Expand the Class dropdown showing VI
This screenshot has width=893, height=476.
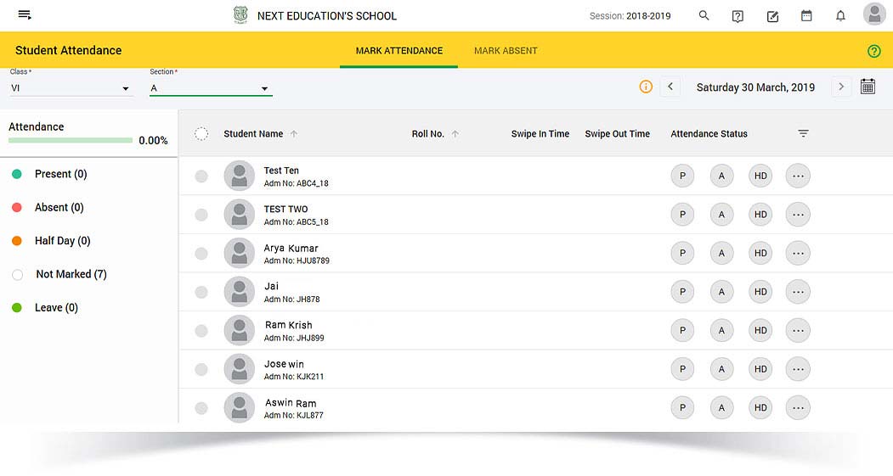pyautogui.click(x=71, y=88)
